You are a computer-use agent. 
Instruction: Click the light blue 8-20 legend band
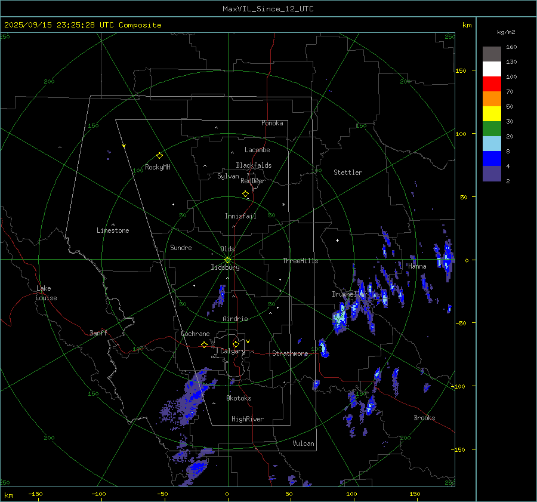[492, 144]
